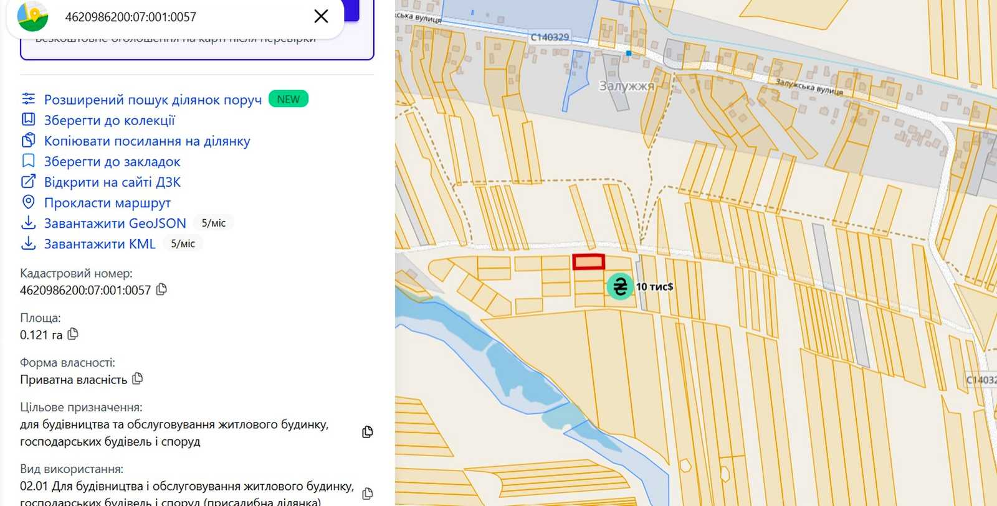Click the 5/міс badge next to KML
Image resolution: width=997 pixels, height=506 pixels.
(183, 243)
